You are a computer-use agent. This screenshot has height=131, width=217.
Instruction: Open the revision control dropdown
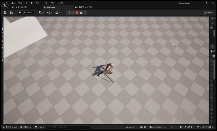(205, 127)
